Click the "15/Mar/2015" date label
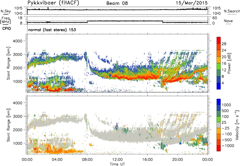This screenshot has height=166, width=240. coord(192,3)
